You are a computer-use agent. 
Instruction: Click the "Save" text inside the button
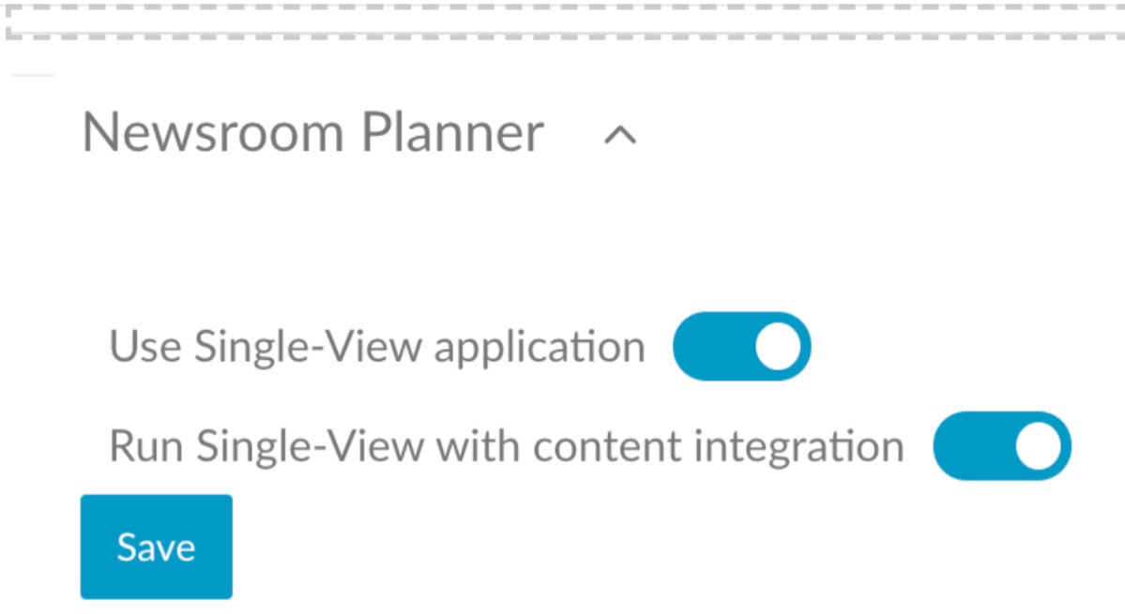coord(156,547)
